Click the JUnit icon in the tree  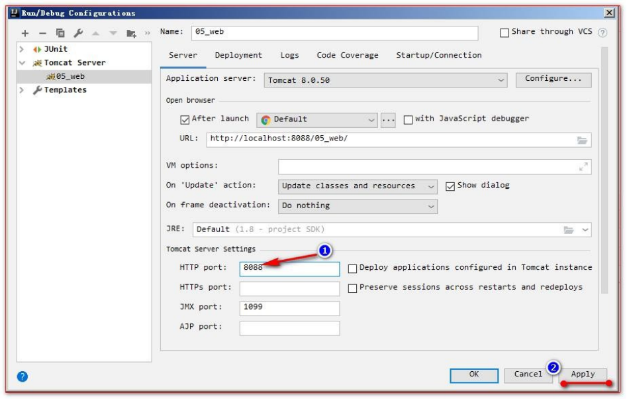[37, 49]
